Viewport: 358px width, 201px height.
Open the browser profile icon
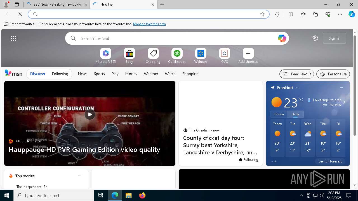[x=6, y=4]
